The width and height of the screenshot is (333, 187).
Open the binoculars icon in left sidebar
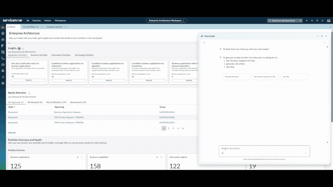point(3,71)
